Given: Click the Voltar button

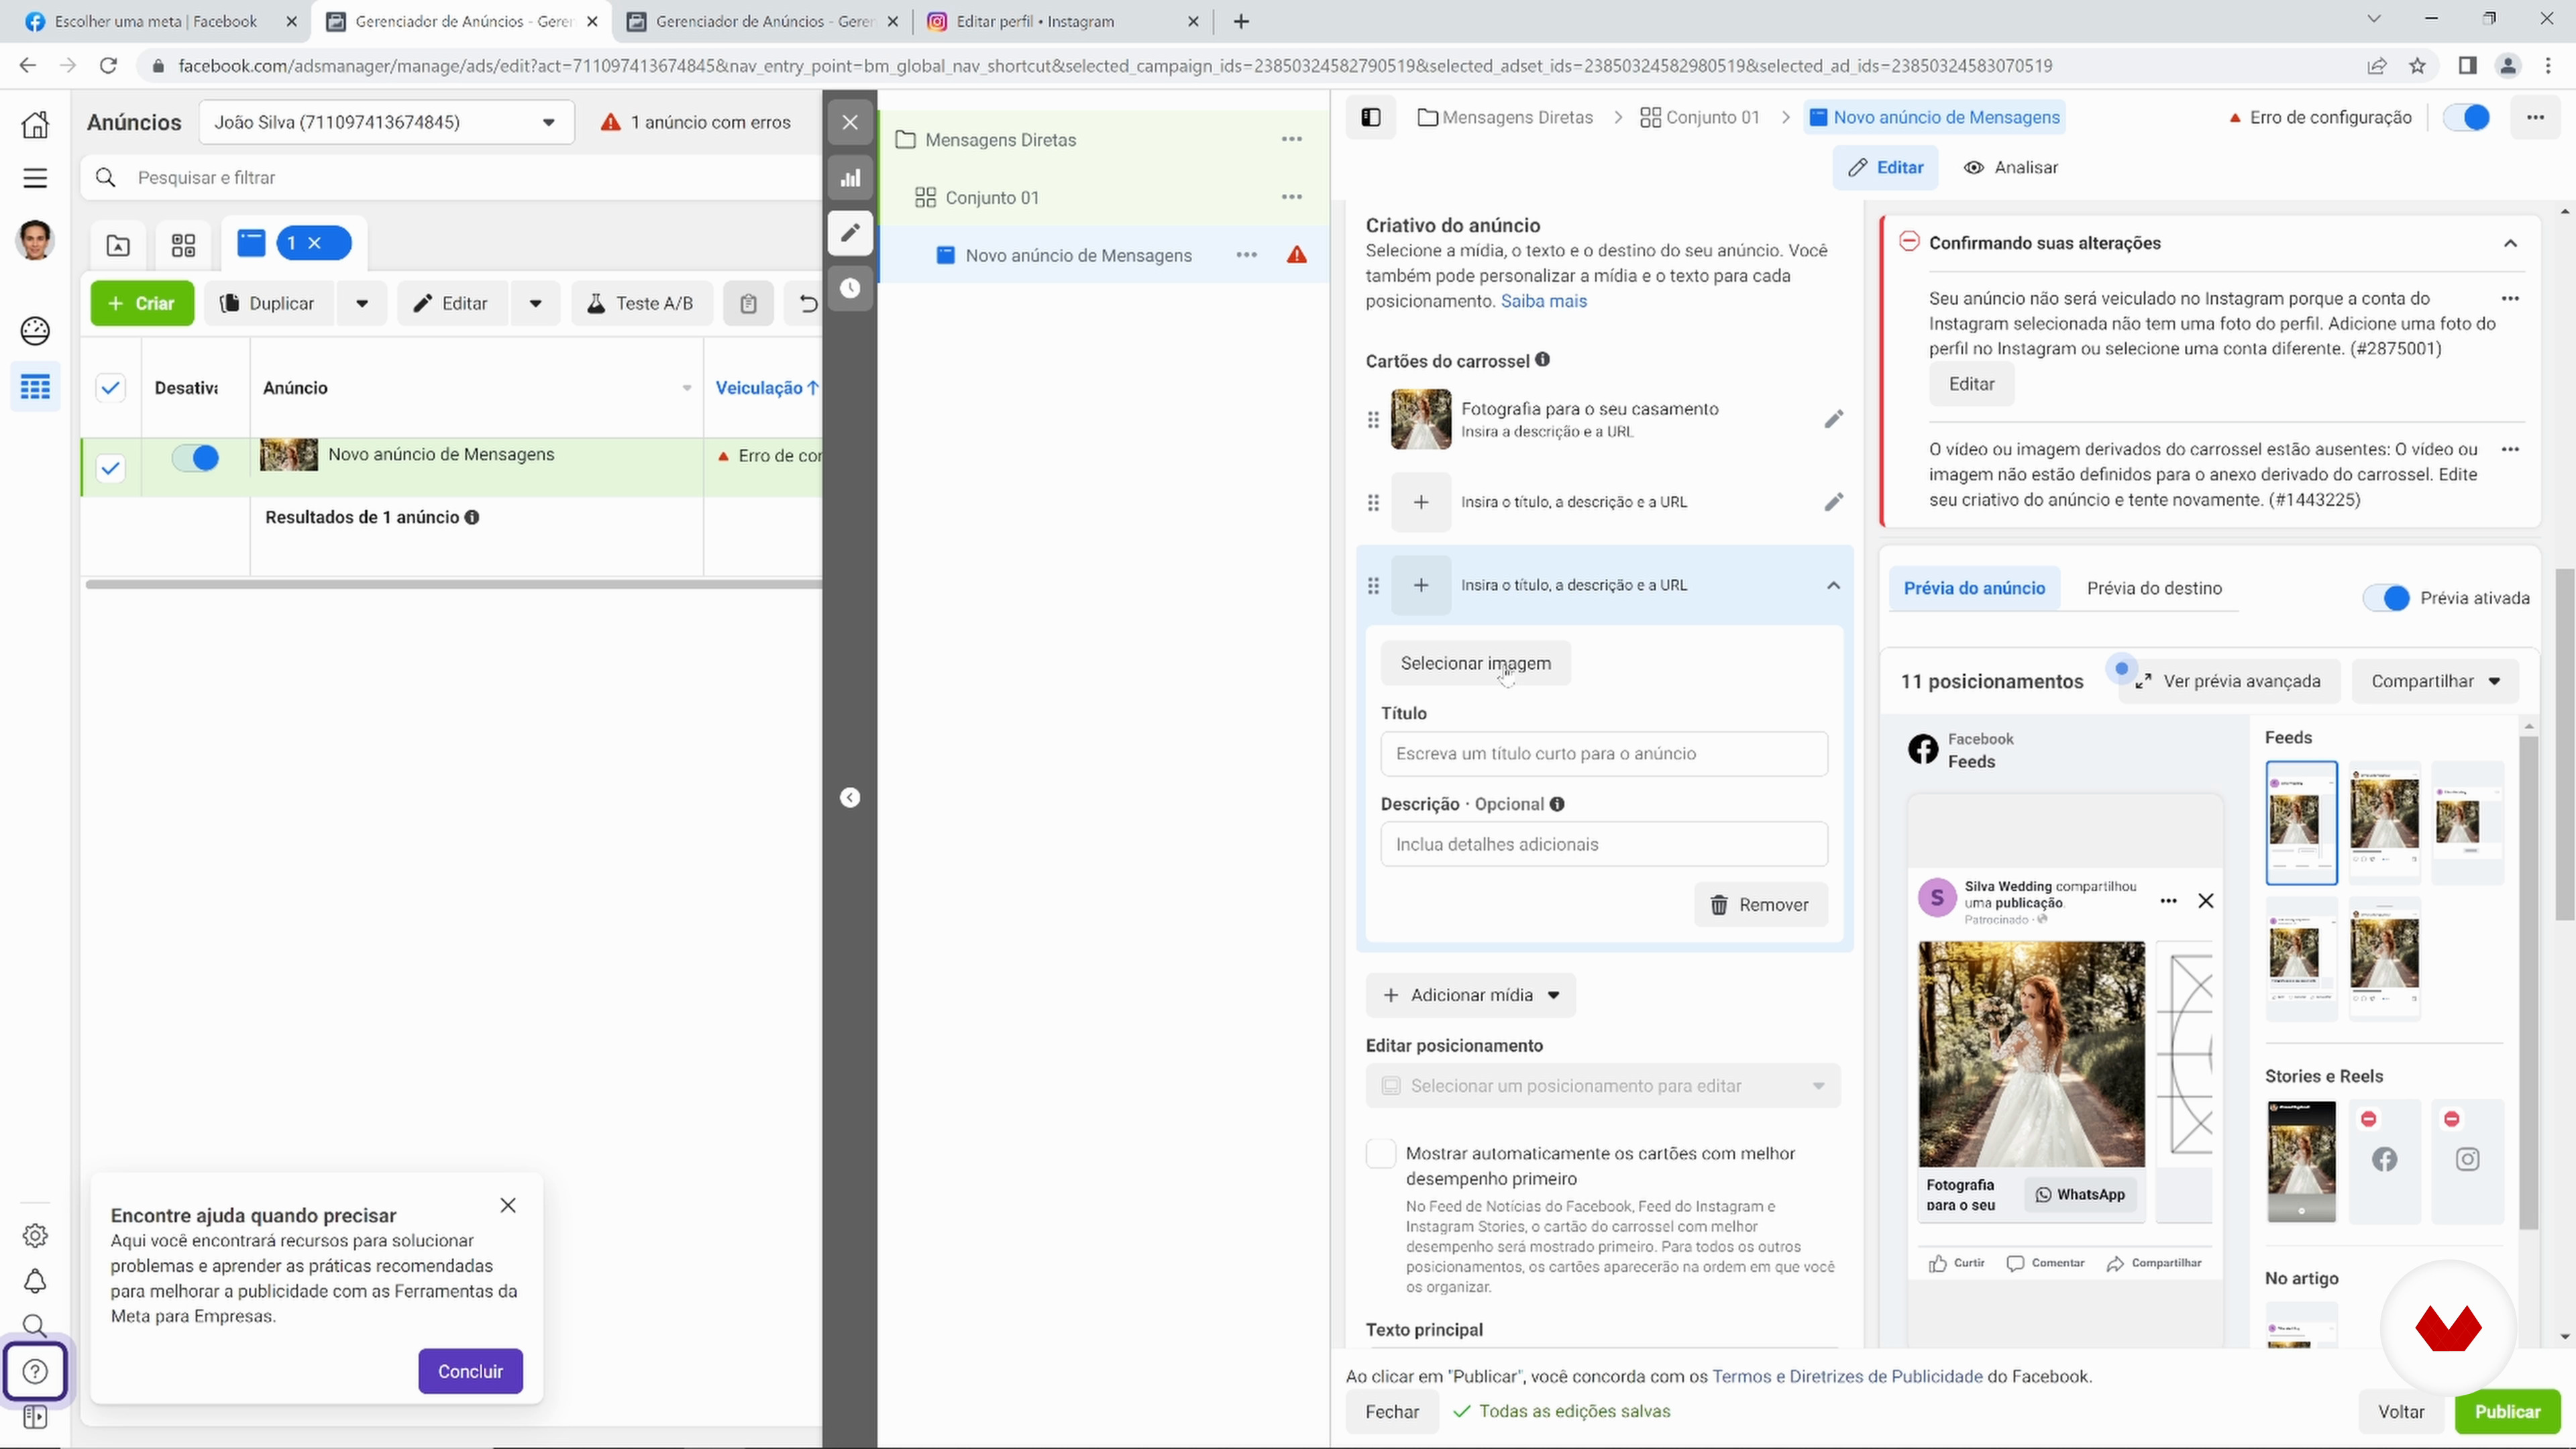Looking at the screenshot, I should coord(2401,1412).
